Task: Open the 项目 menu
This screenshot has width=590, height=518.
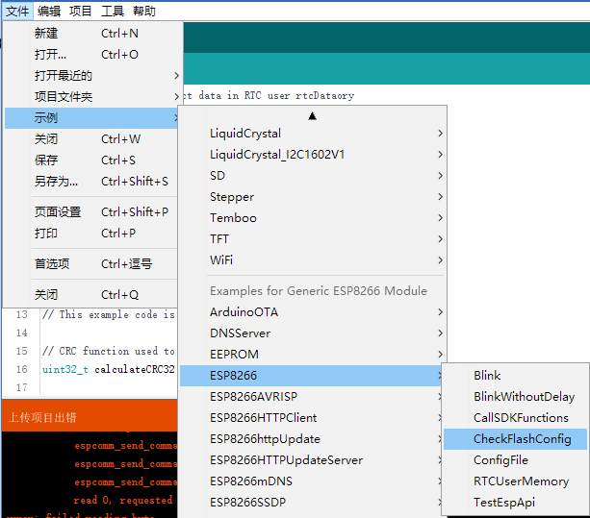Action: pos(81,11)
